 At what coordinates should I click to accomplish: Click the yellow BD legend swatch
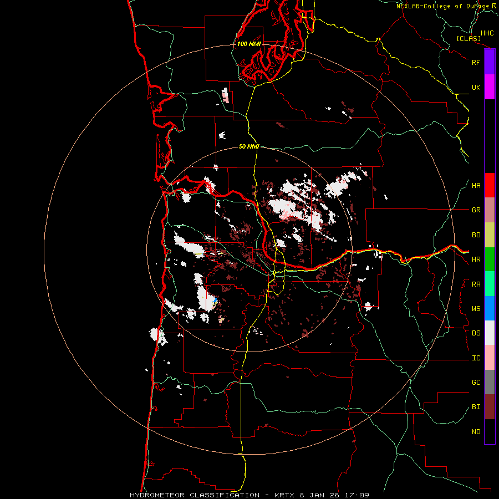click(x=490, y=235)
